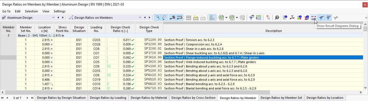The image size is (368, 101).
Task: Click the Description column header
Action: [274, 31]
